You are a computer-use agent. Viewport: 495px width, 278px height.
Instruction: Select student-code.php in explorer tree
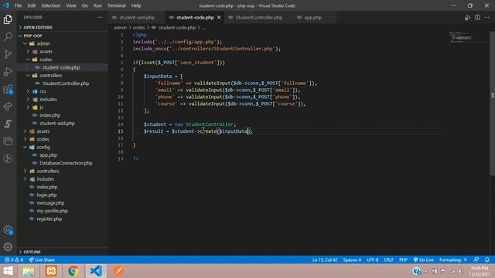tap(61, 67)
